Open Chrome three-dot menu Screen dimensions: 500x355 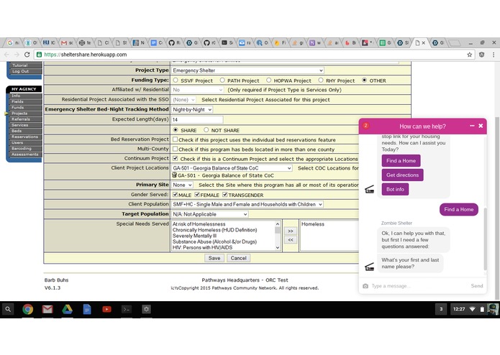tap(494, 55)
